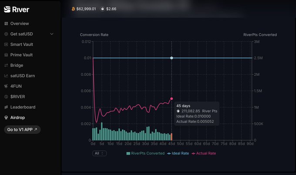The height and width of the screenshot is (175, 296).
Task: Click the Airdrop parachute icon
Action: [6, 118]
